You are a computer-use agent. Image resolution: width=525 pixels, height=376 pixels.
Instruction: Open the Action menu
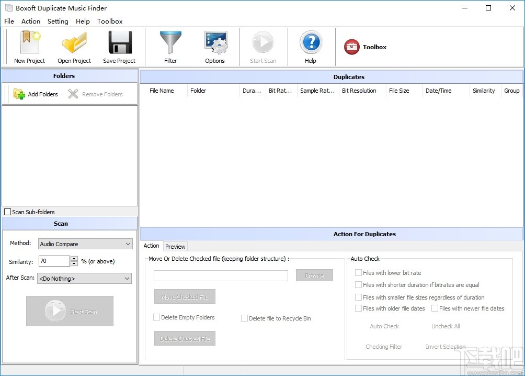[30, 21]
